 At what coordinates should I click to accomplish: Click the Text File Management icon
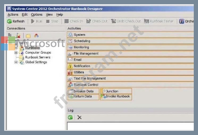(x=70, y=78)
